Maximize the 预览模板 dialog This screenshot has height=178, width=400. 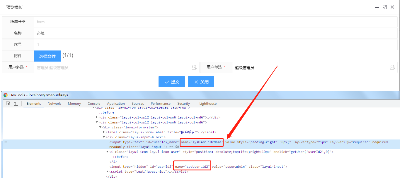(x=385, y=7)
